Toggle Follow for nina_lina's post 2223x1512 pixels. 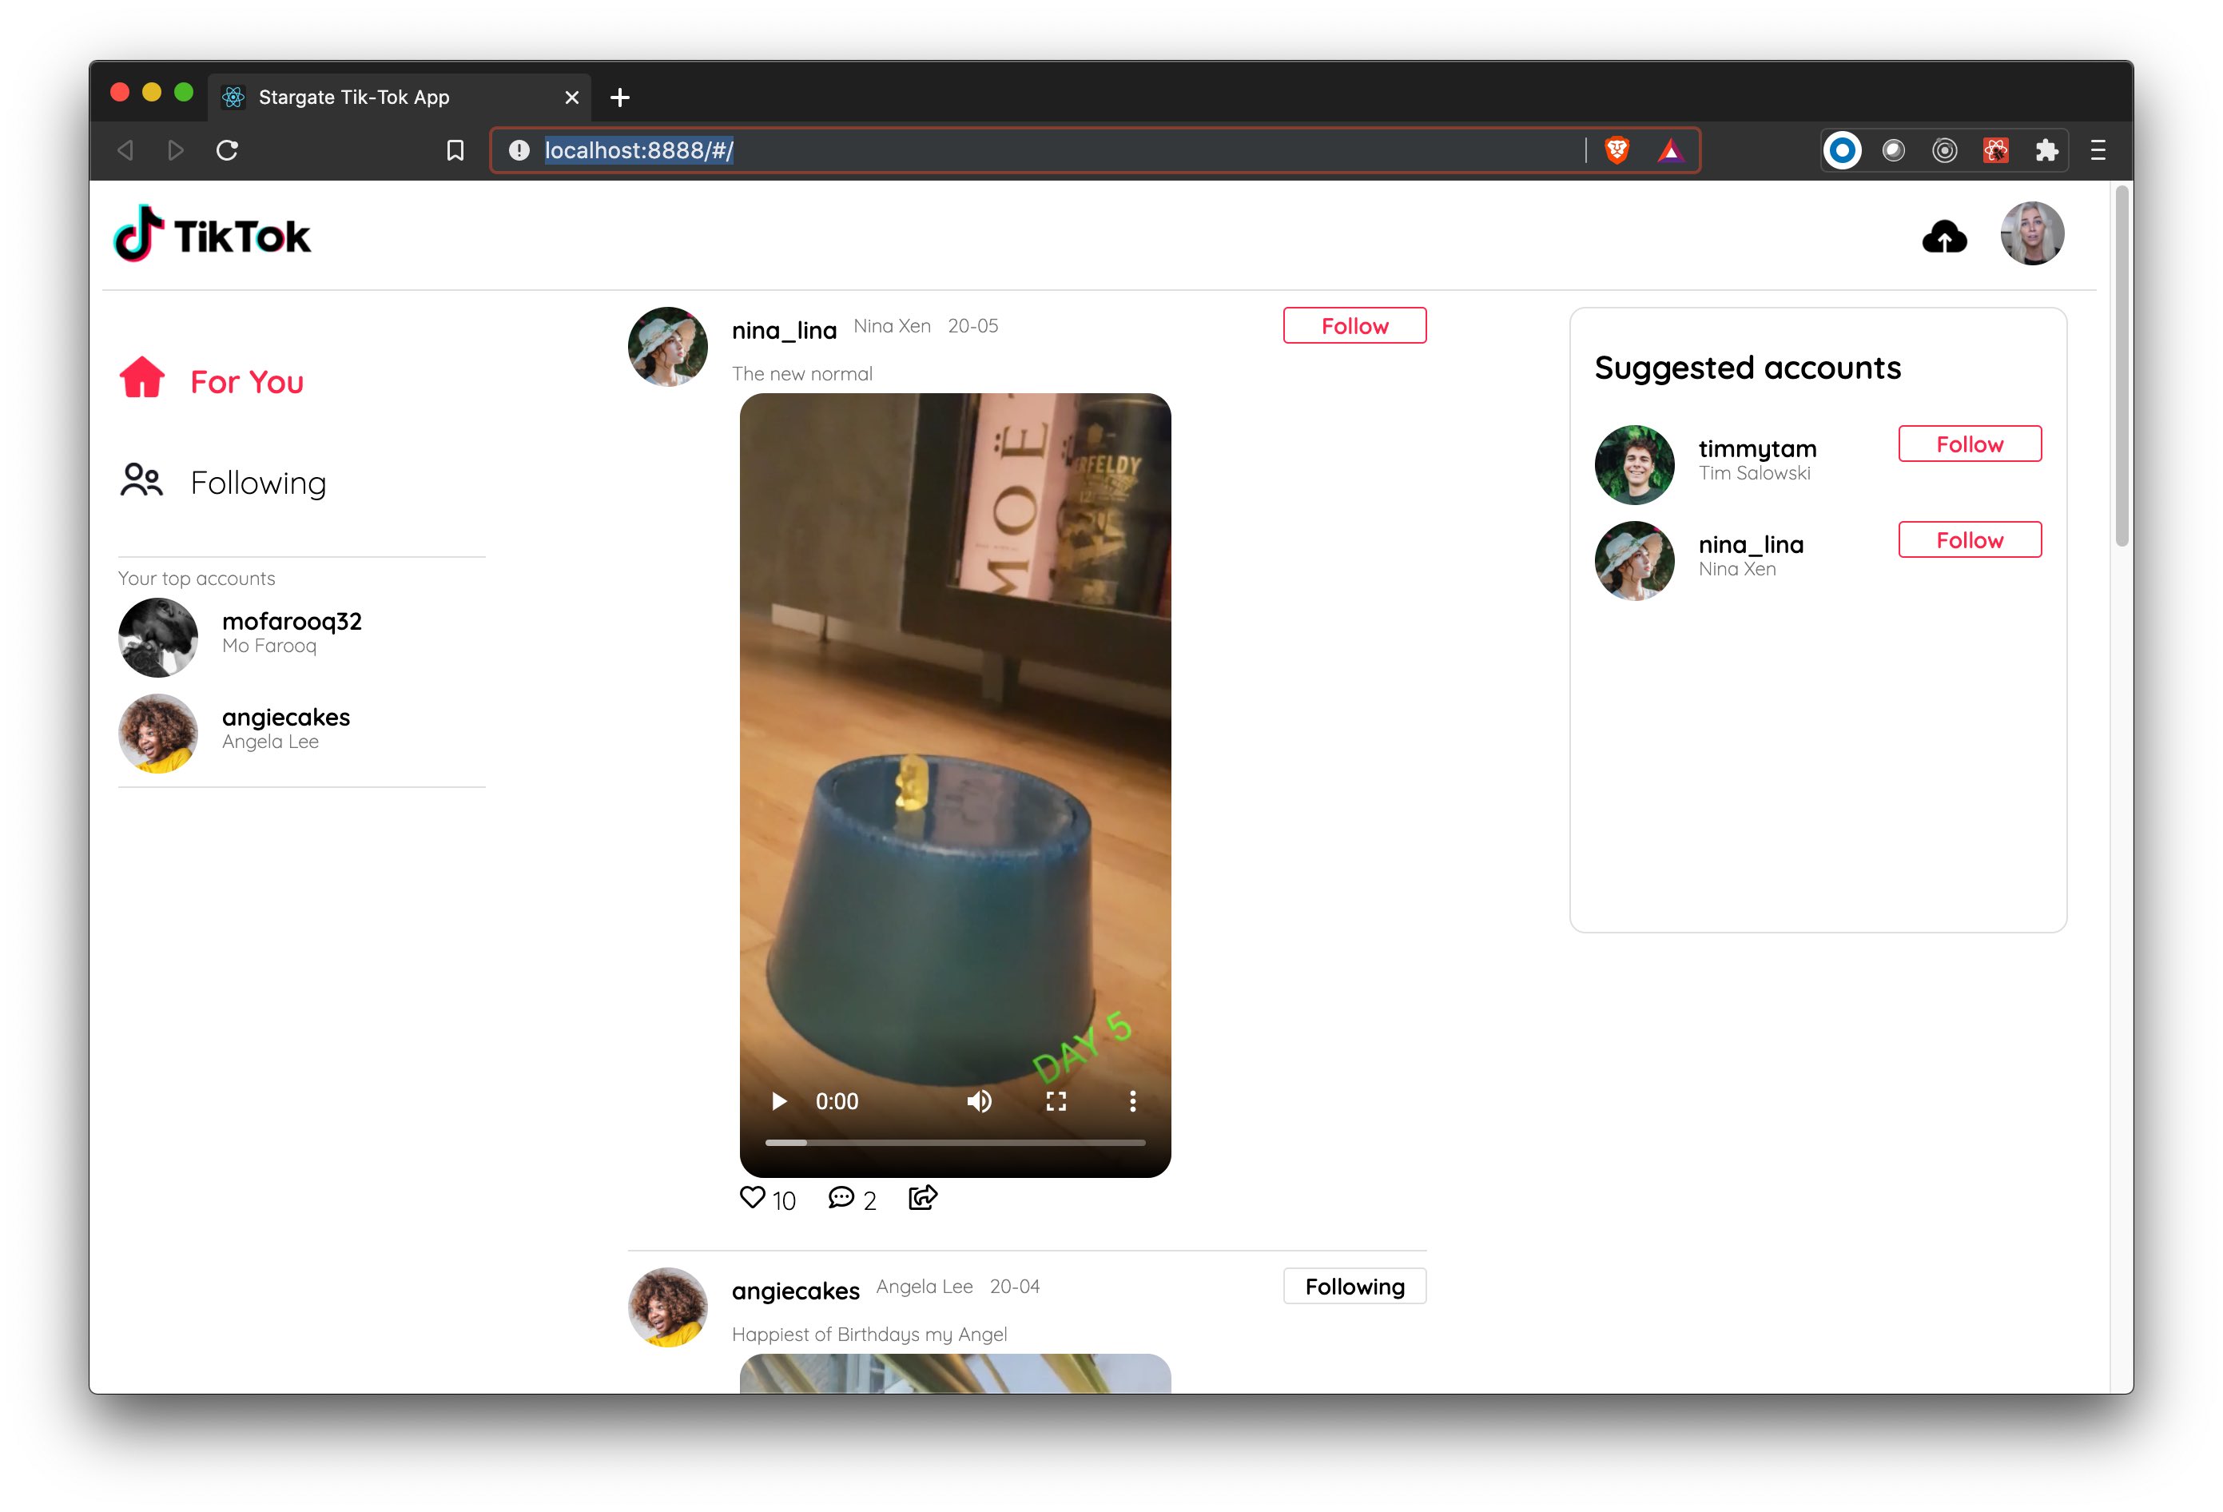[1354, 326]
